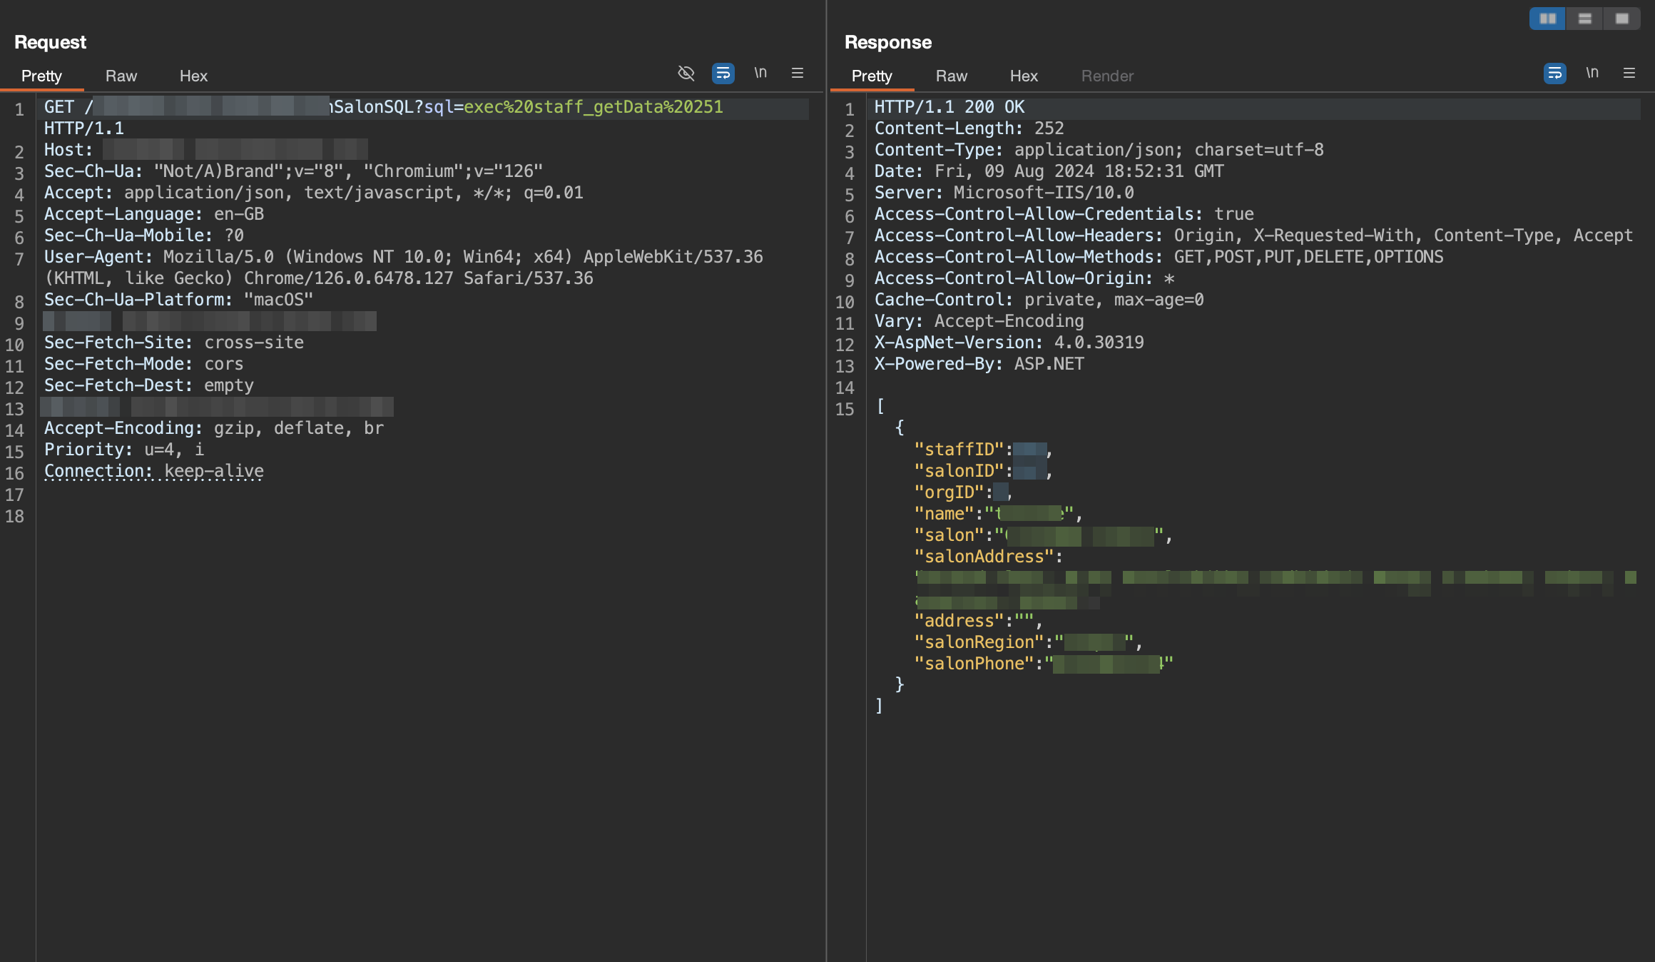Click the Access-Control-Allow-Headers line
This screenshot has width=1655, height=962.
coord(1254,236)
